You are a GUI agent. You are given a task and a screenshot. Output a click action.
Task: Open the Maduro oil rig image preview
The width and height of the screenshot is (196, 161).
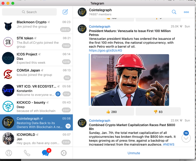[x=130, y=80]
